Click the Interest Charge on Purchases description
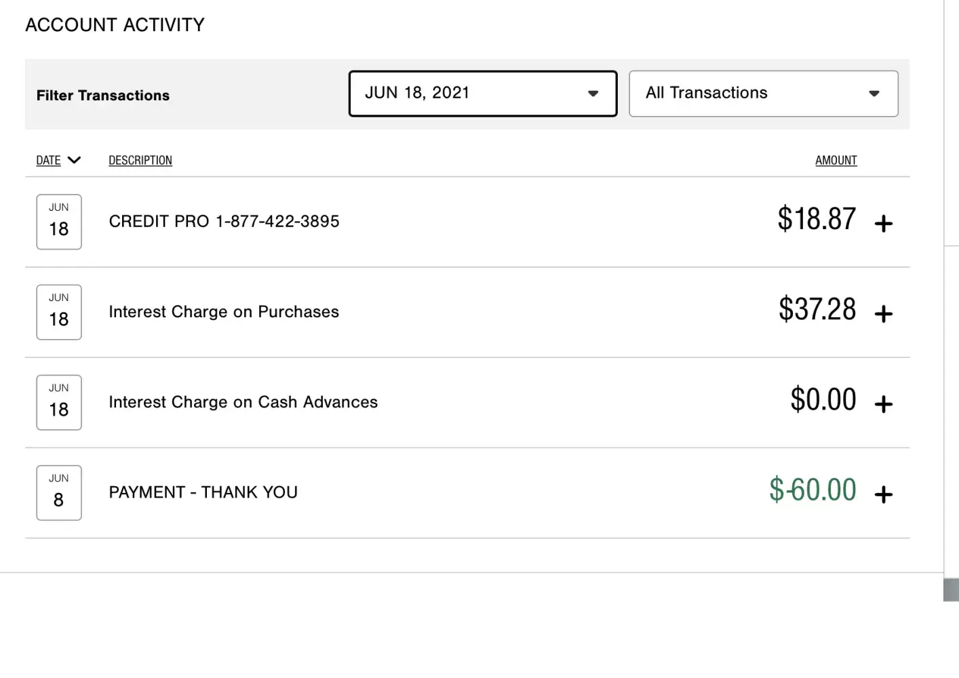Screen dimensions: 959x678 pyautogui.click(x=224, y=312)
